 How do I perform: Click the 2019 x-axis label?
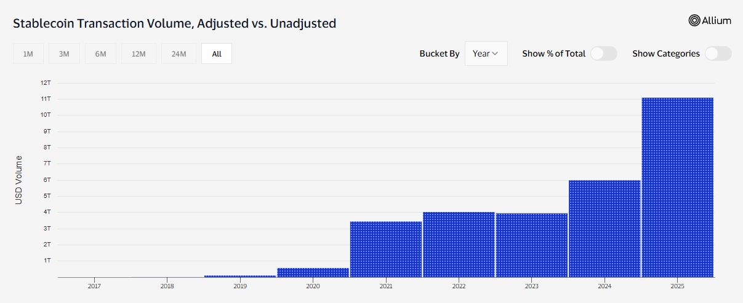(x=240, y=286)
